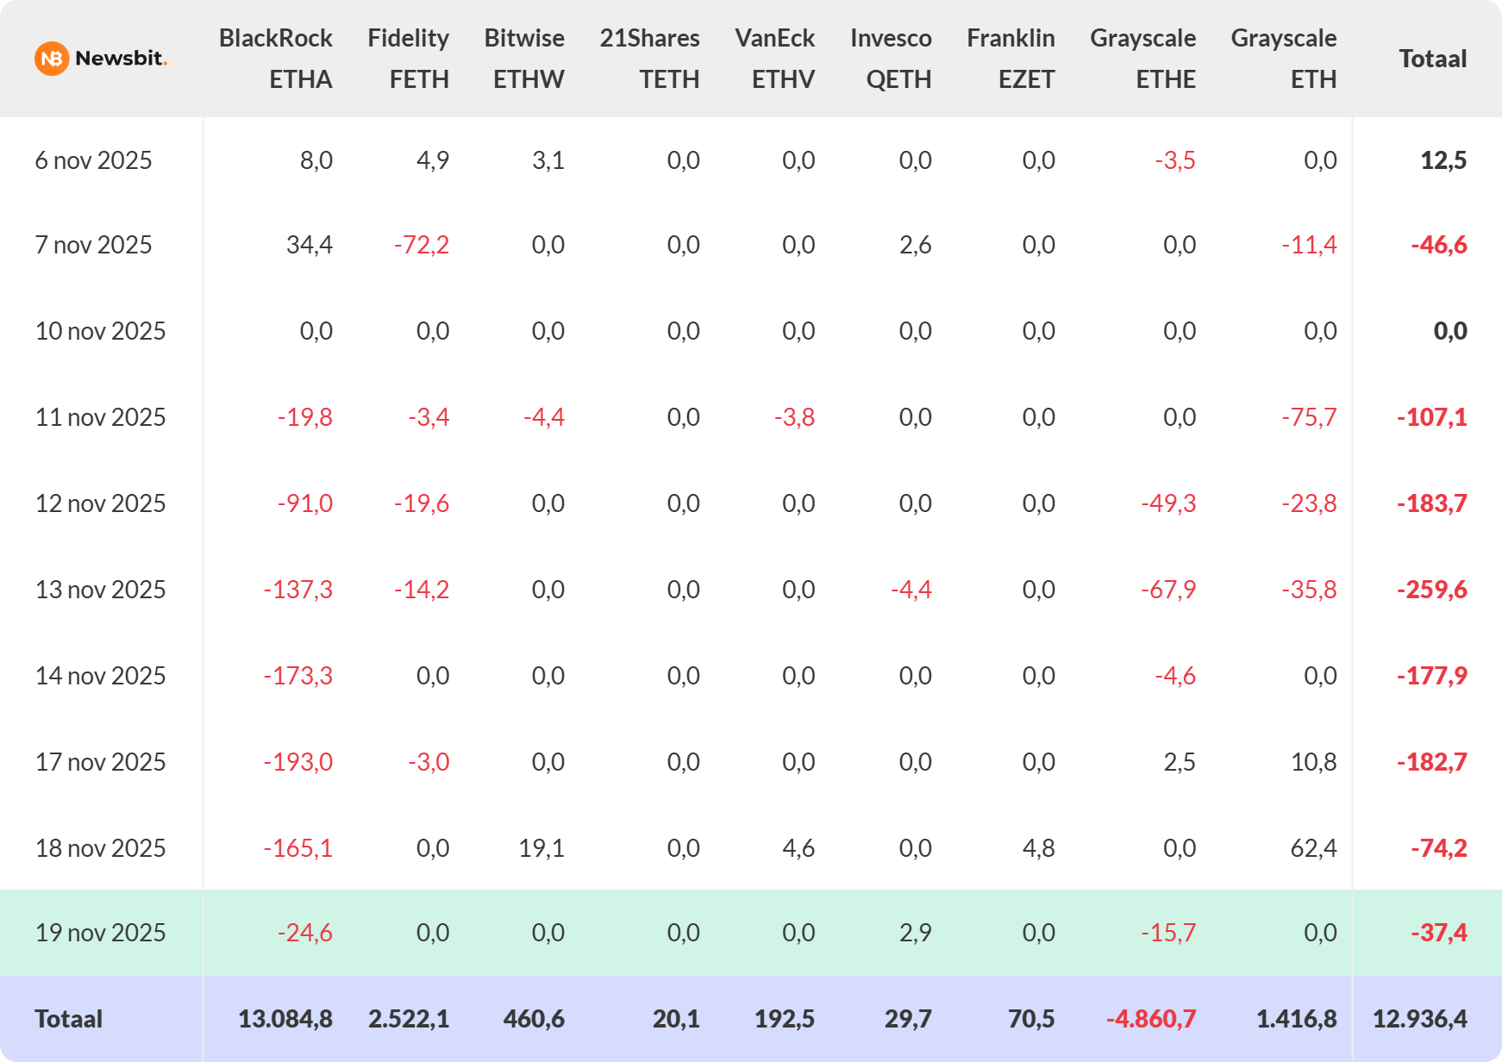Click the 13.084,8 BlackRock total cell
The height and width of the screenshot is (1062, 1502).
click(285, 1019)
